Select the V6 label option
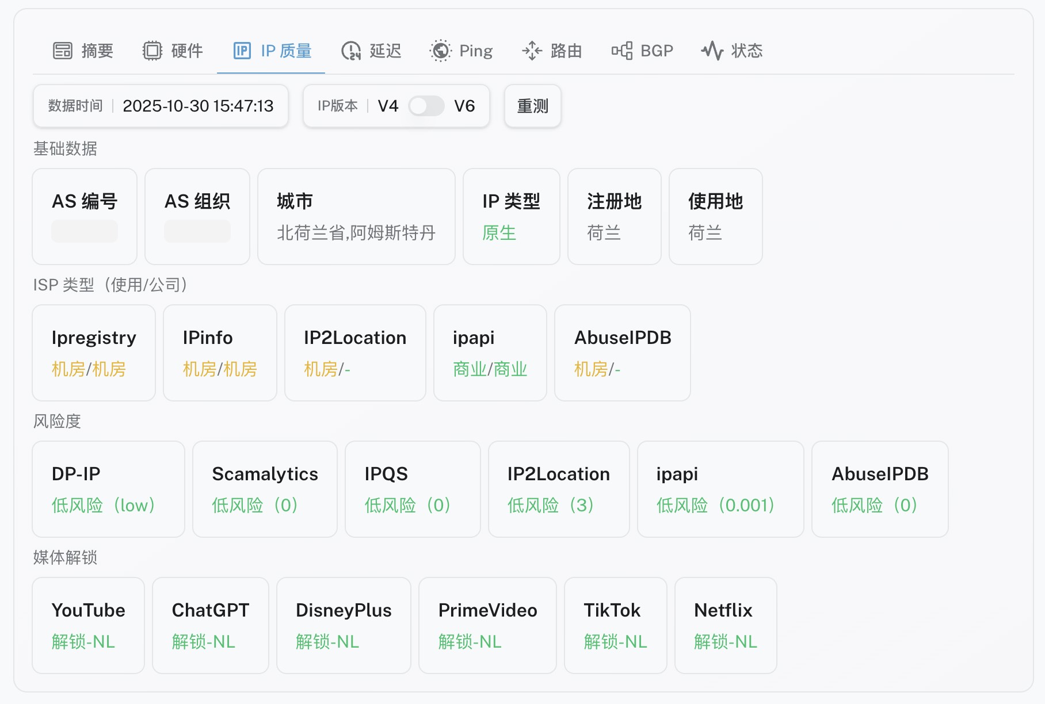This screenshot has height=704, width=1045. [464, 106]
